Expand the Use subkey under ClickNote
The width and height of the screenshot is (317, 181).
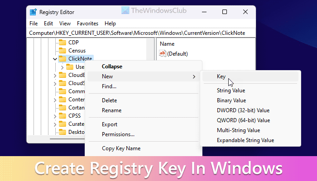(x=62, y=67)
